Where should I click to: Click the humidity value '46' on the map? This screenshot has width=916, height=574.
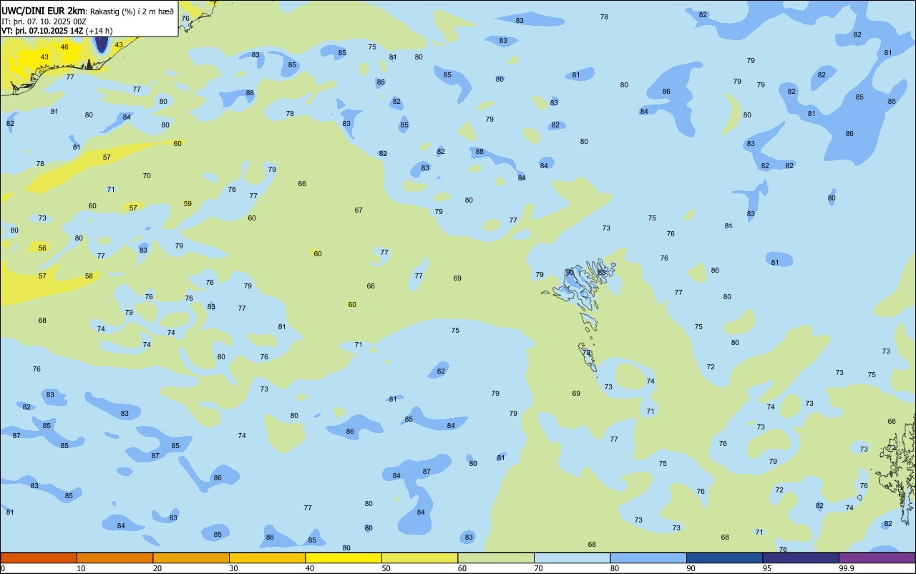pyautogui.click(x=64, y=47)
